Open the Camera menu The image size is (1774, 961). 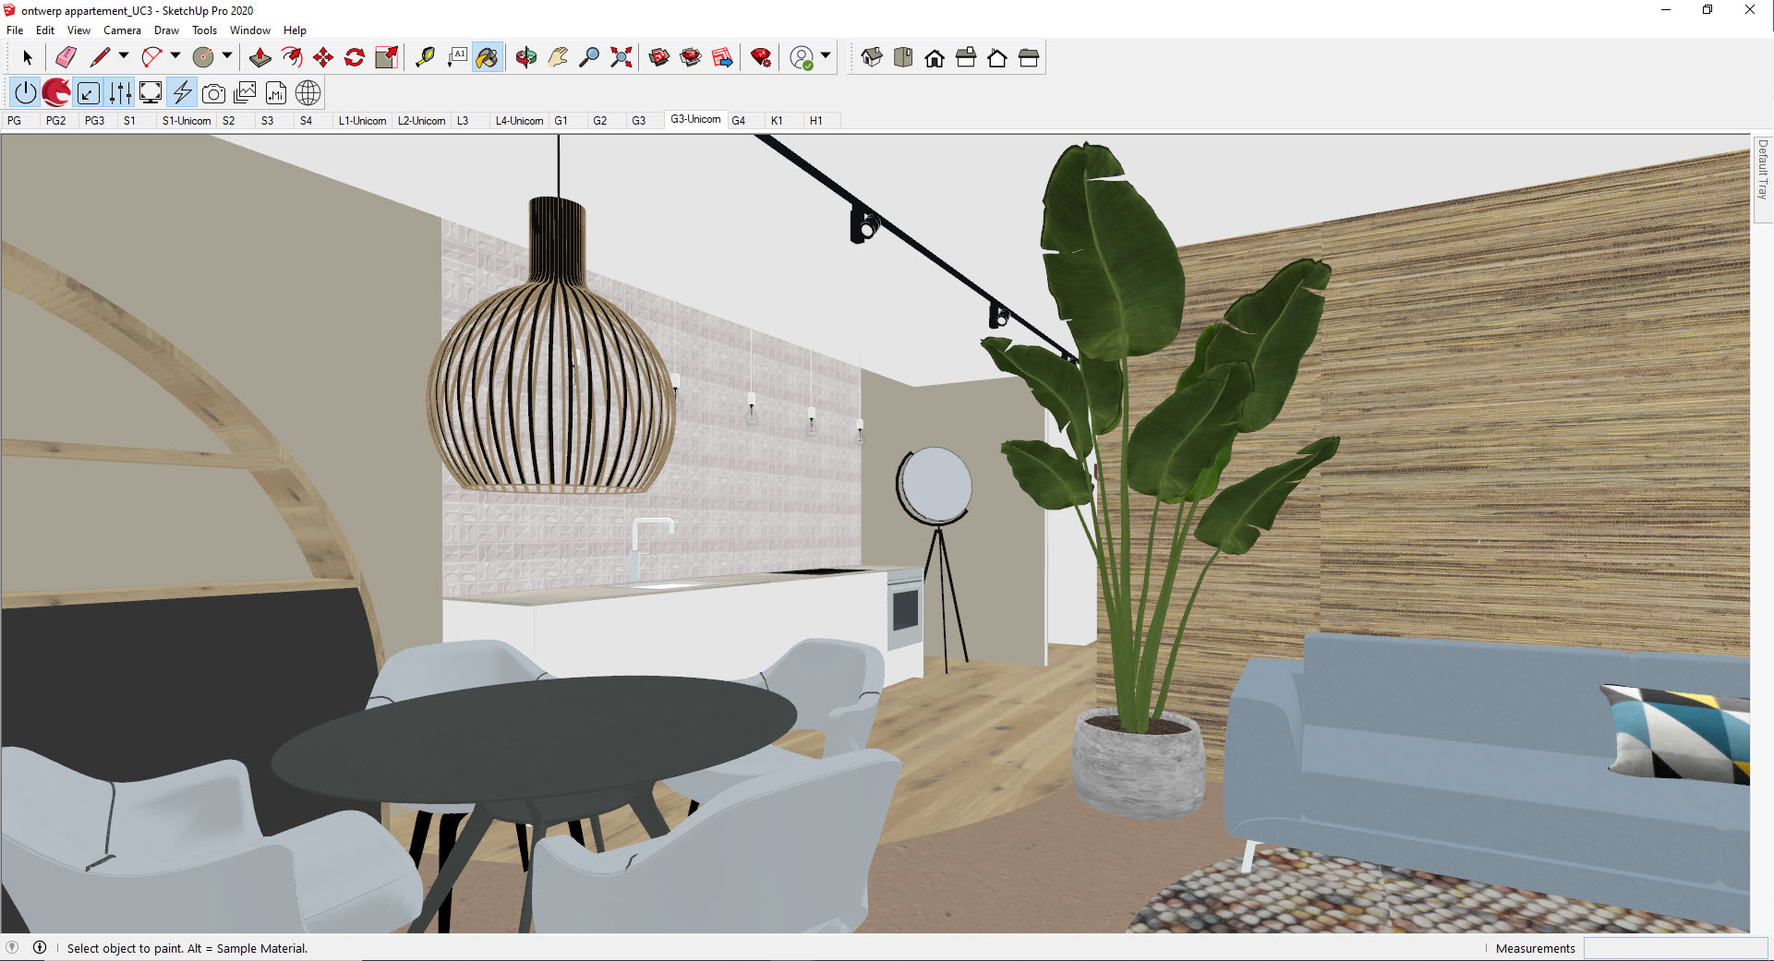122,30
